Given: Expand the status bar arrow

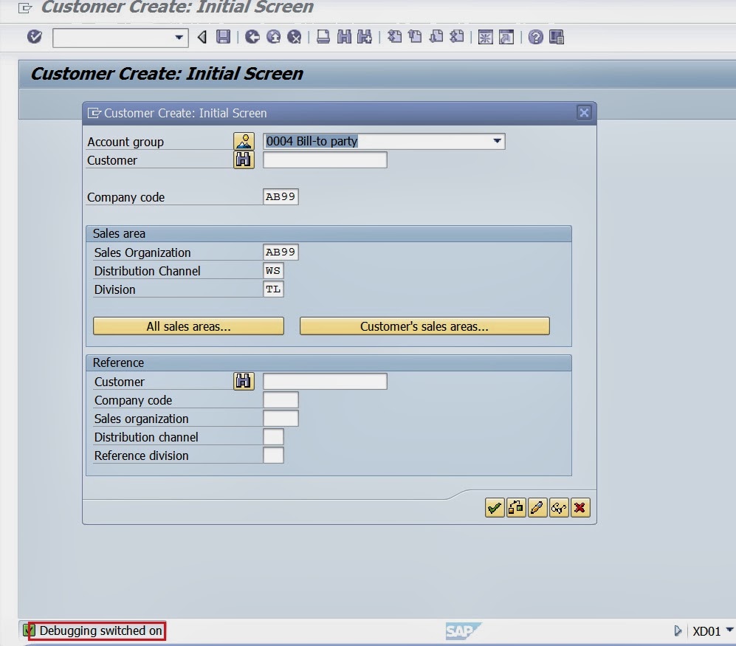Looking at the screenshot, I should click(x=678, y=630).
